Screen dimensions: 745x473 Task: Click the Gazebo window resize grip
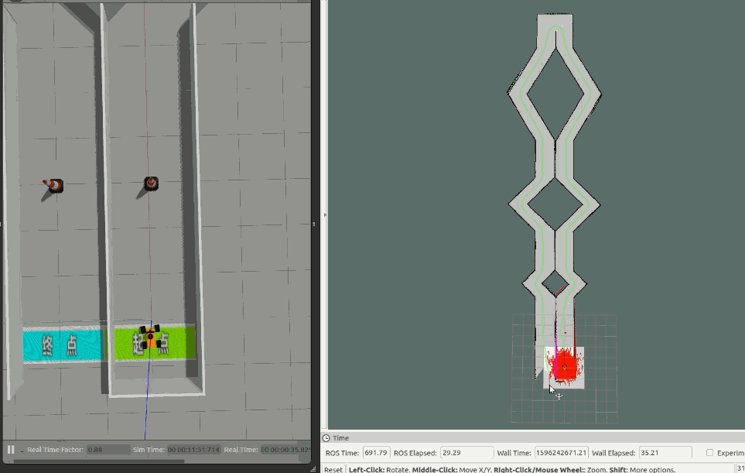[313, 469]
